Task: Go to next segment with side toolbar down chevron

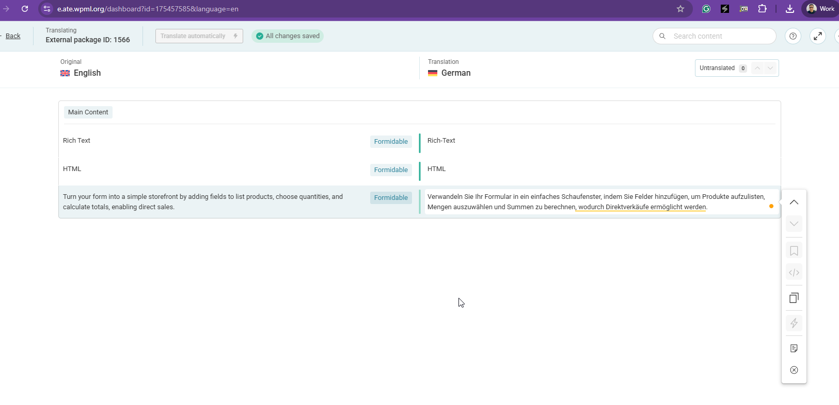Action: coord(794,224)
